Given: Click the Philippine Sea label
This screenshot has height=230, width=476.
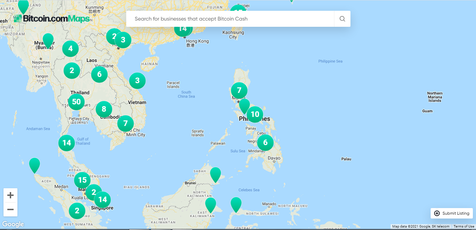Looking at the screenshot, I should 330,61.
